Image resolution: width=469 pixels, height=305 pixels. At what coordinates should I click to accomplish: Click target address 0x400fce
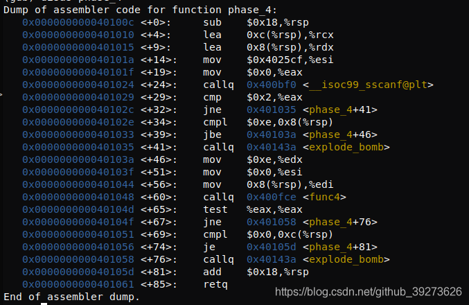click(x=272, y=197)
